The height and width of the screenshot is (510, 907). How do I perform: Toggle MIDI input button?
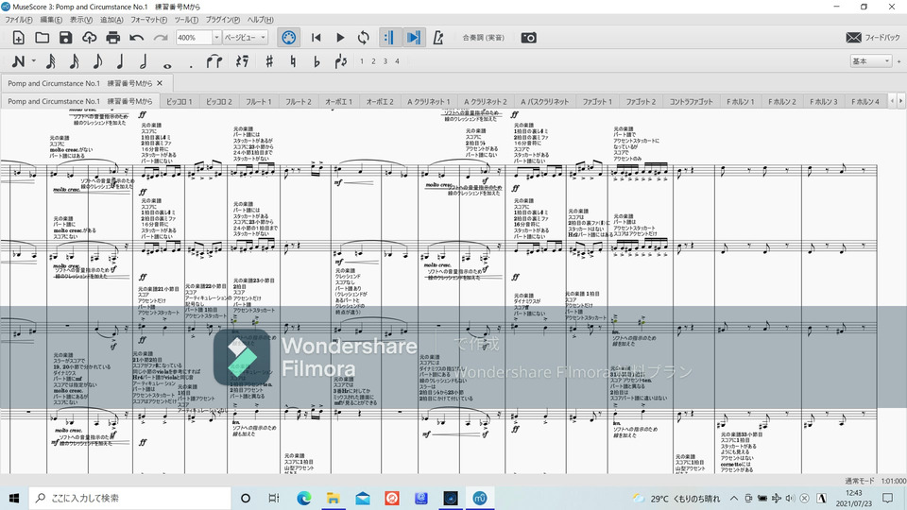coord(289,38)
